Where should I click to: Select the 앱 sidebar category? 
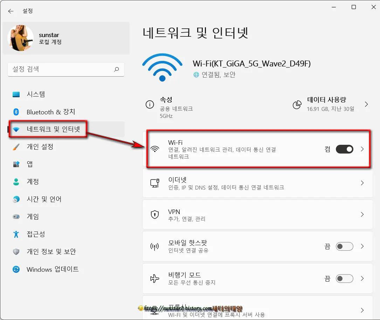(30, 164)
